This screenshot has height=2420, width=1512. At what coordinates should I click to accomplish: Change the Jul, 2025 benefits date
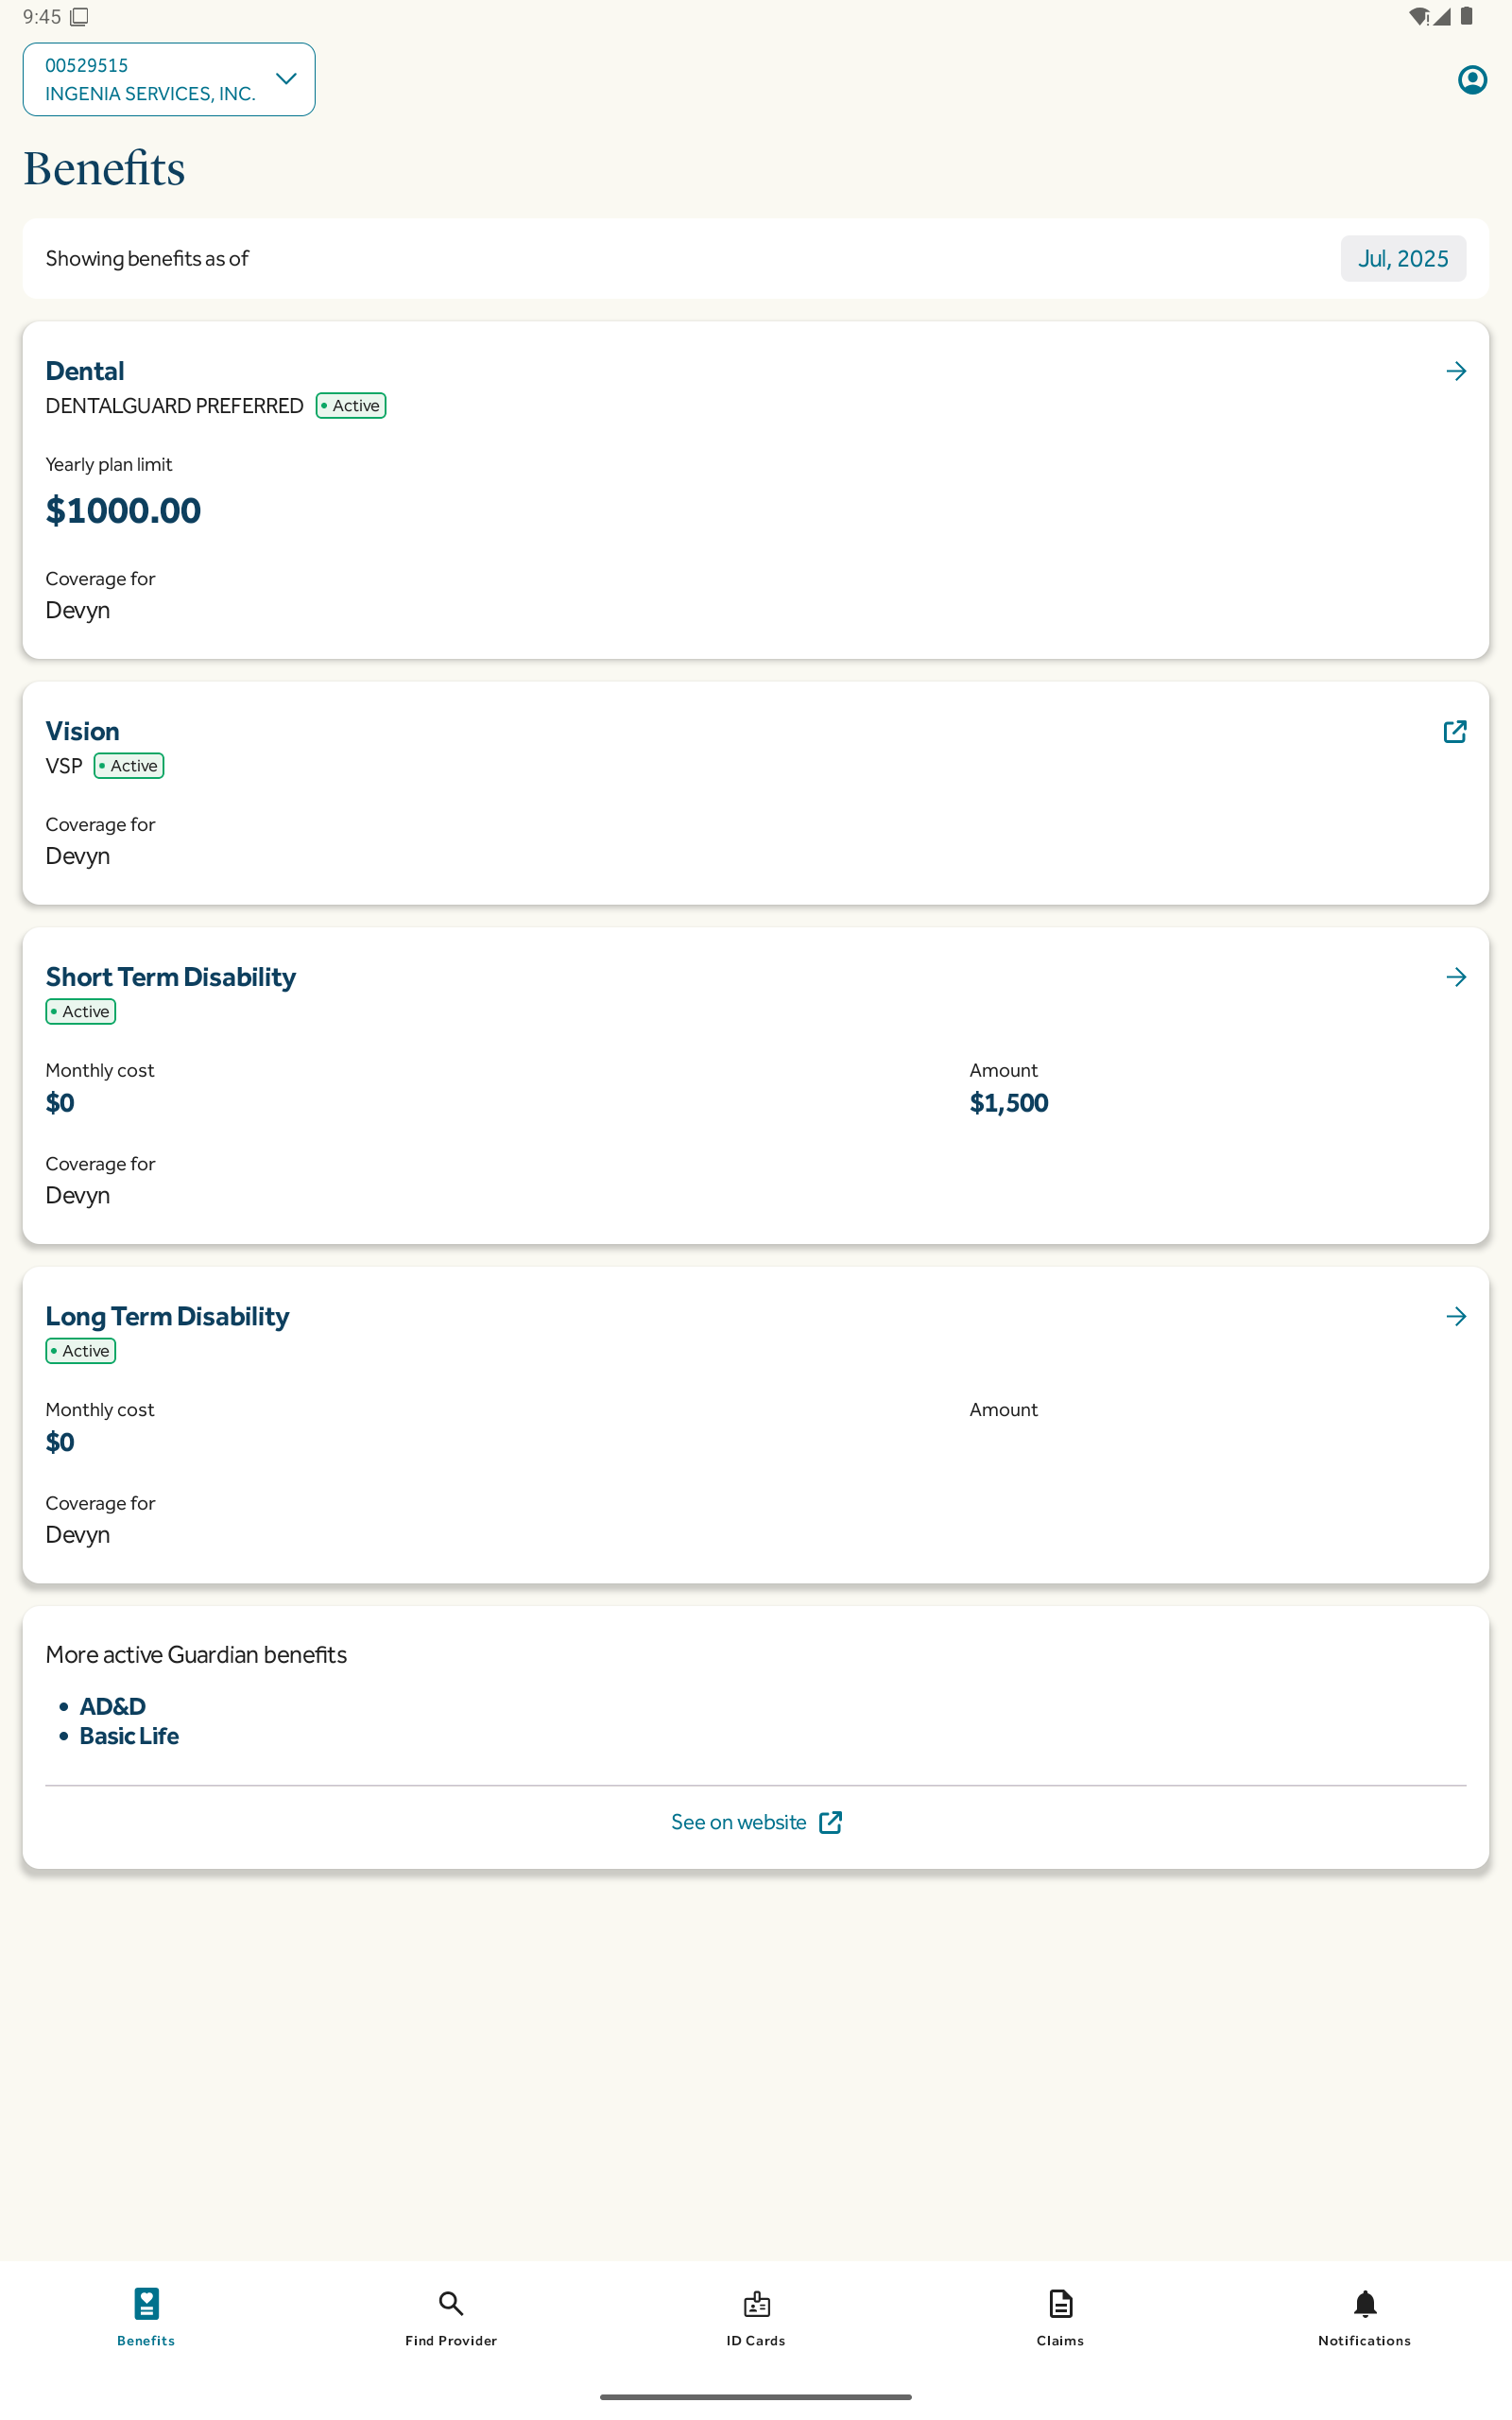1402,259
